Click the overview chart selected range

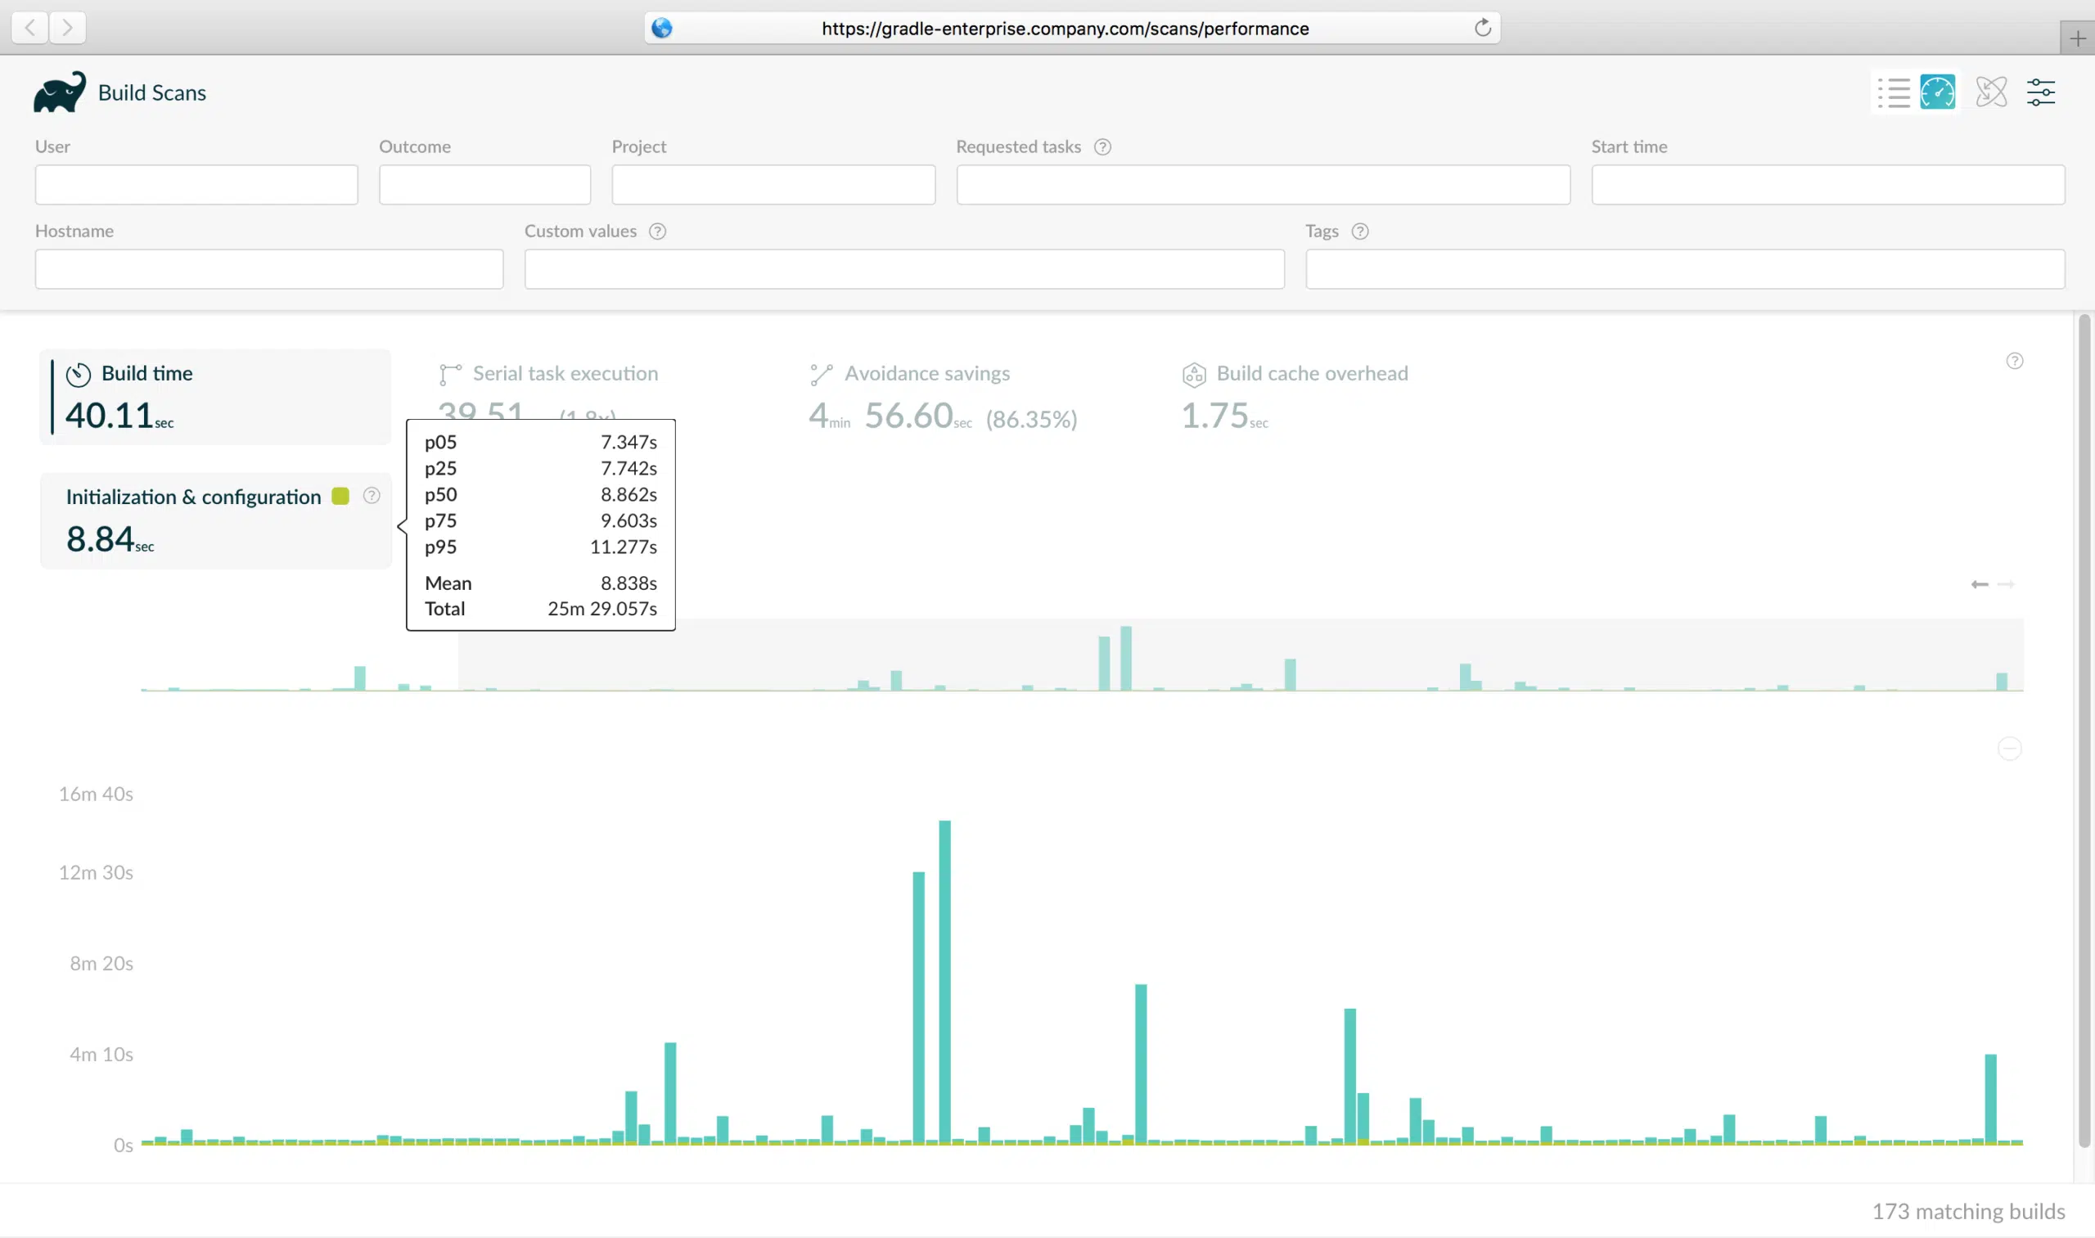tap(1241, 655)
